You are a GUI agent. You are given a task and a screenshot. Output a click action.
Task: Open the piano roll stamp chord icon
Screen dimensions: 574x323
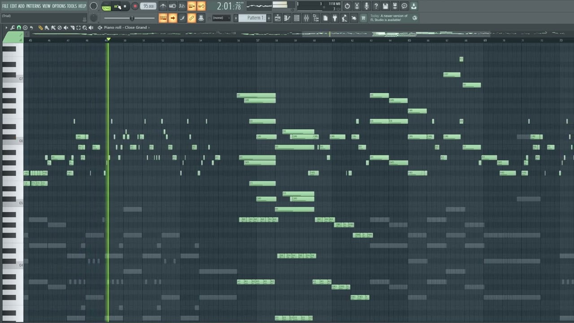tap(25, 28)
